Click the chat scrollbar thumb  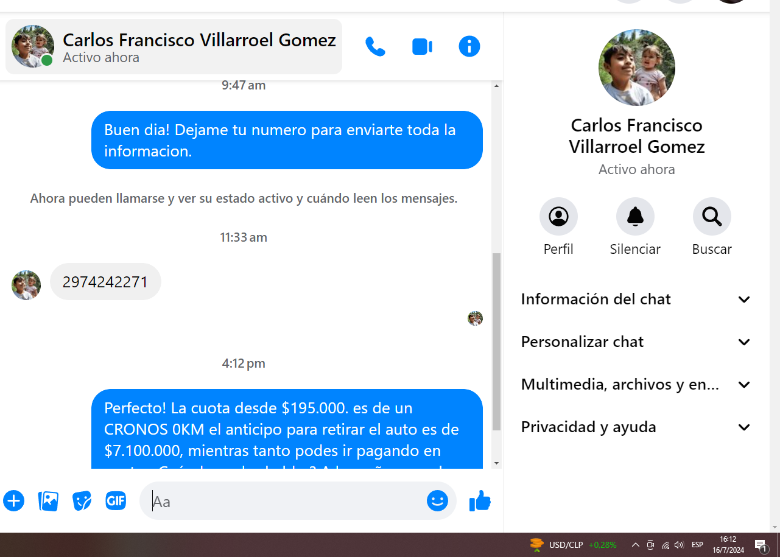coord(496,342)
